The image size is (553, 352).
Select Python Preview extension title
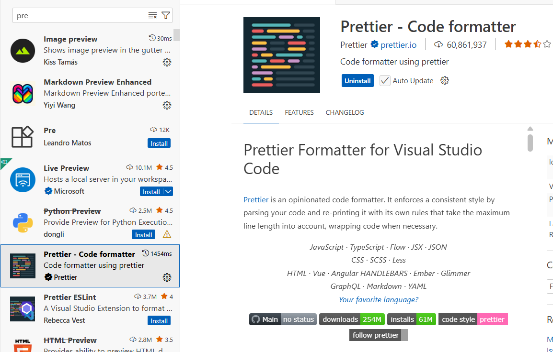(x=72, y=211)
